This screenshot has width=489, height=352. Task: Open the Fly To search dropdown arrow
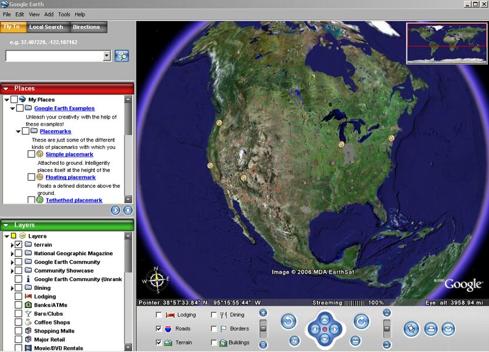point(107,56)
